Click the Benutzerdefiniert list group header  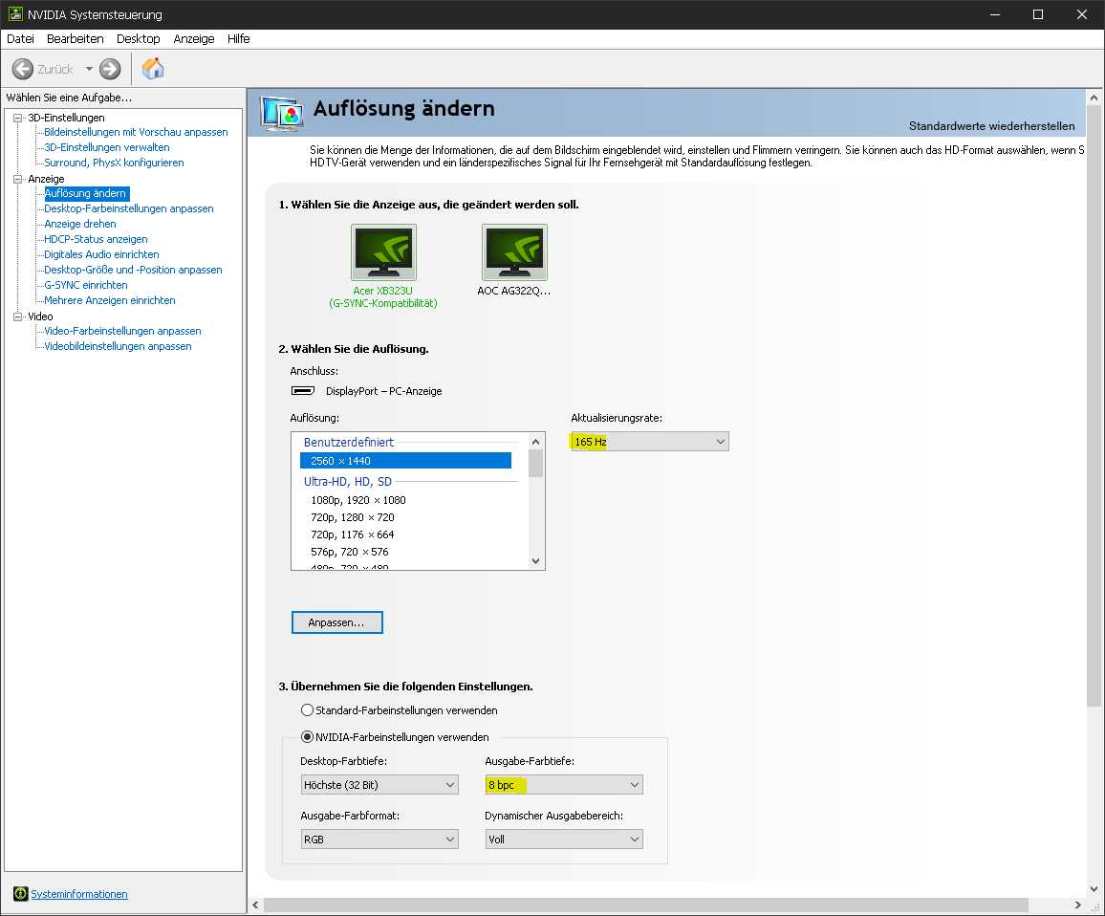point(349,442)
